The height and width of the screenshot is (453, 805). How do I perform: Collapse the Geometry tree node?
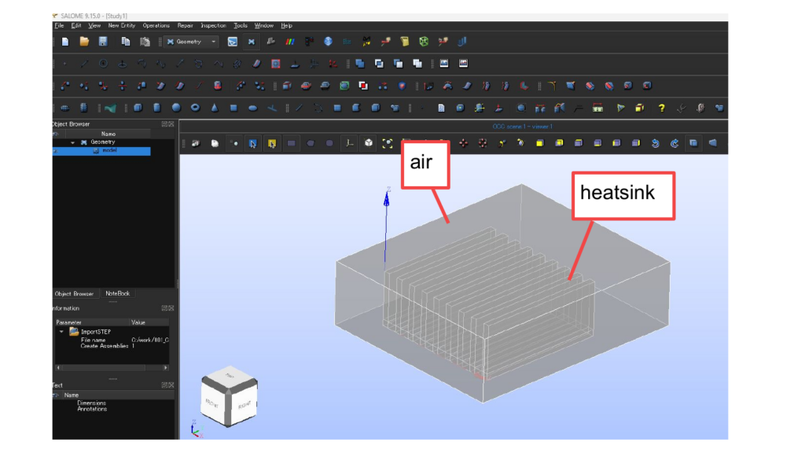point(73,142)
